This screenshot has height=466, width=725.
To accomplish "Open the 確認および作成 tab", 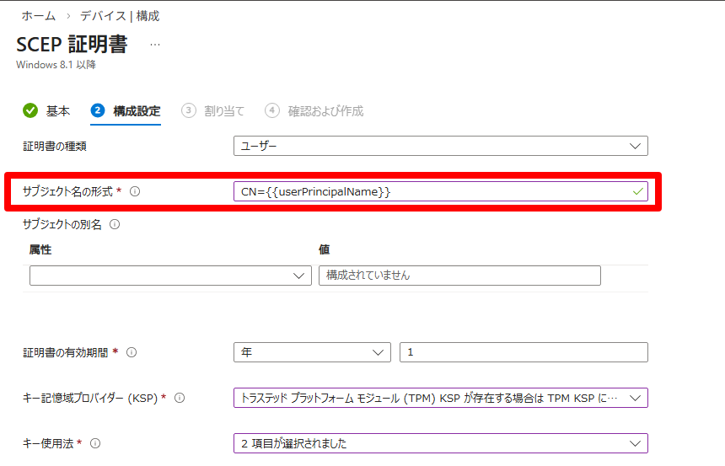I will point(325,111).
